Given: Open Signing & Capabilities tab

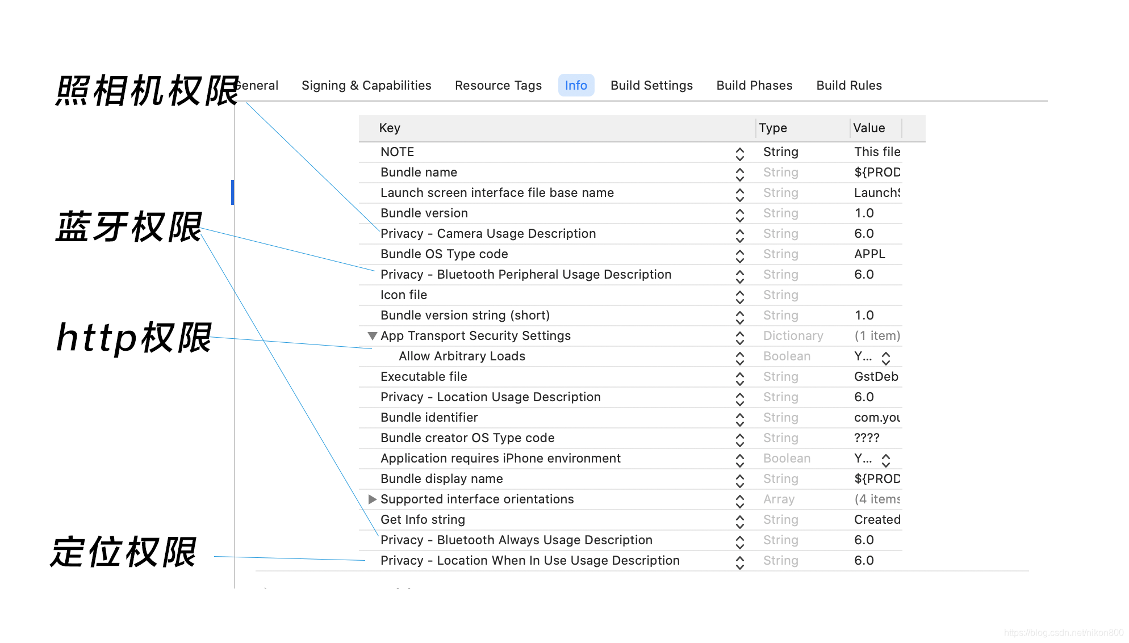Looking at the screenshot, I should 366,85.
